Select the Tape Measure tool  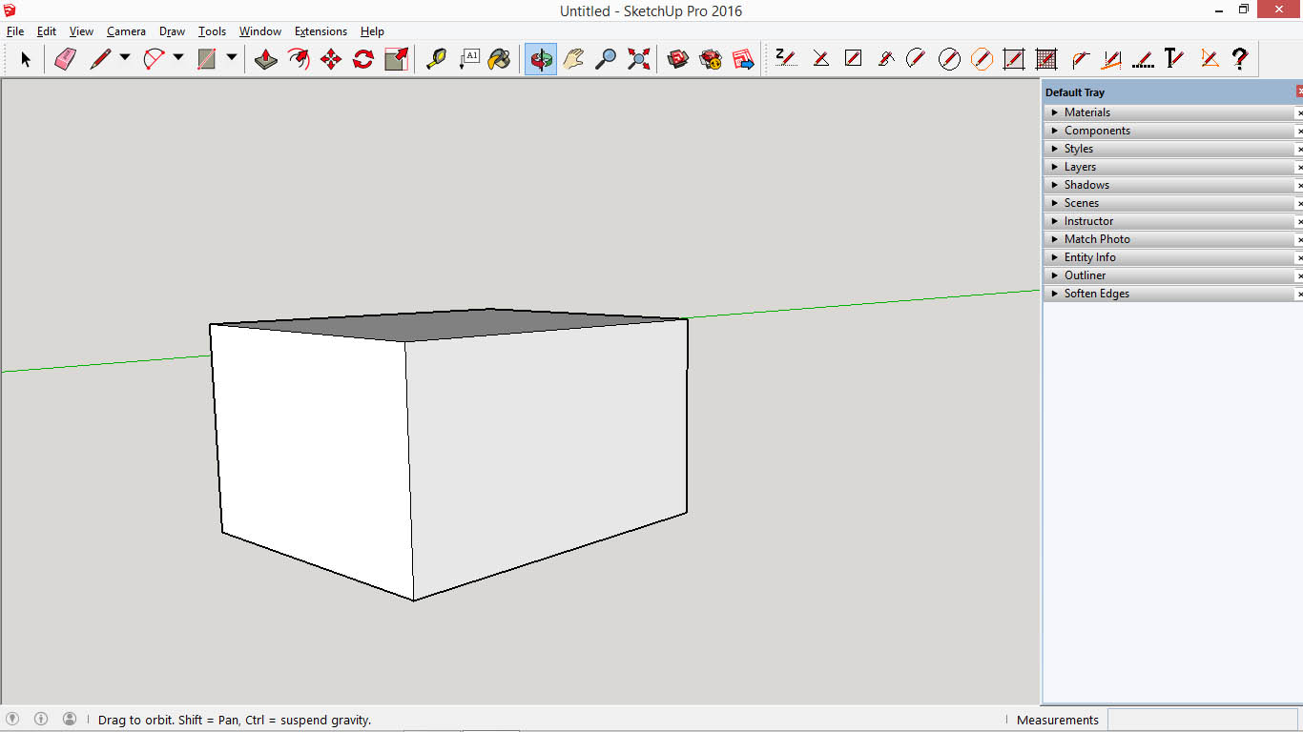pos(437,58)
